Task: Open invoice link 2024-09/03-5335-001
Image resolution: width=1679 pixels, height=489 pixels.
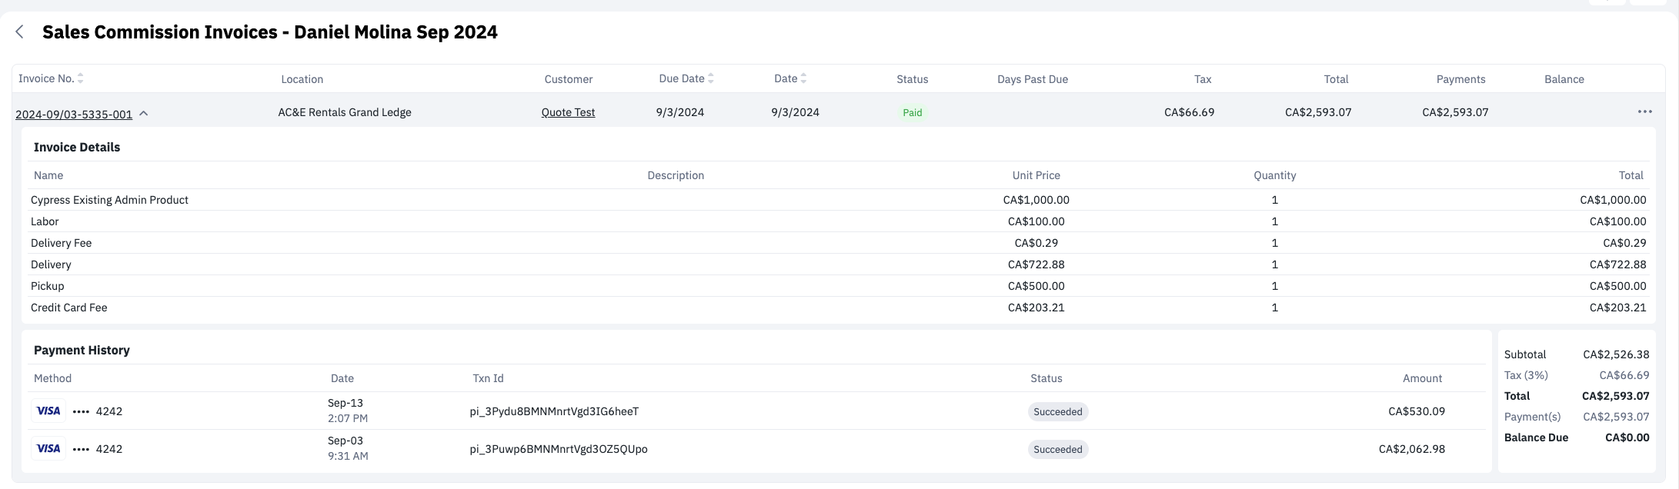Action: click(74, 114)
